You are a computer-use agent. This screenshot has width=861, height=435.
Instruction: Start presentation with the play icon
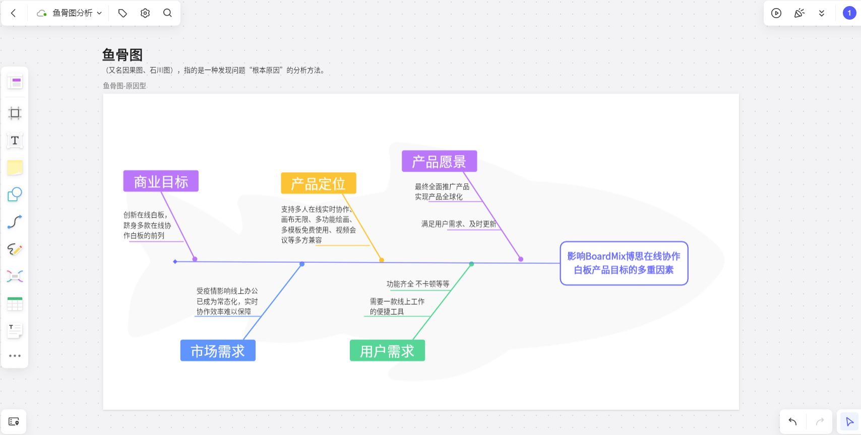click(776, 13)
